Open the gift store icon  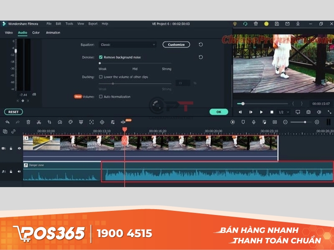pos(256,24)
